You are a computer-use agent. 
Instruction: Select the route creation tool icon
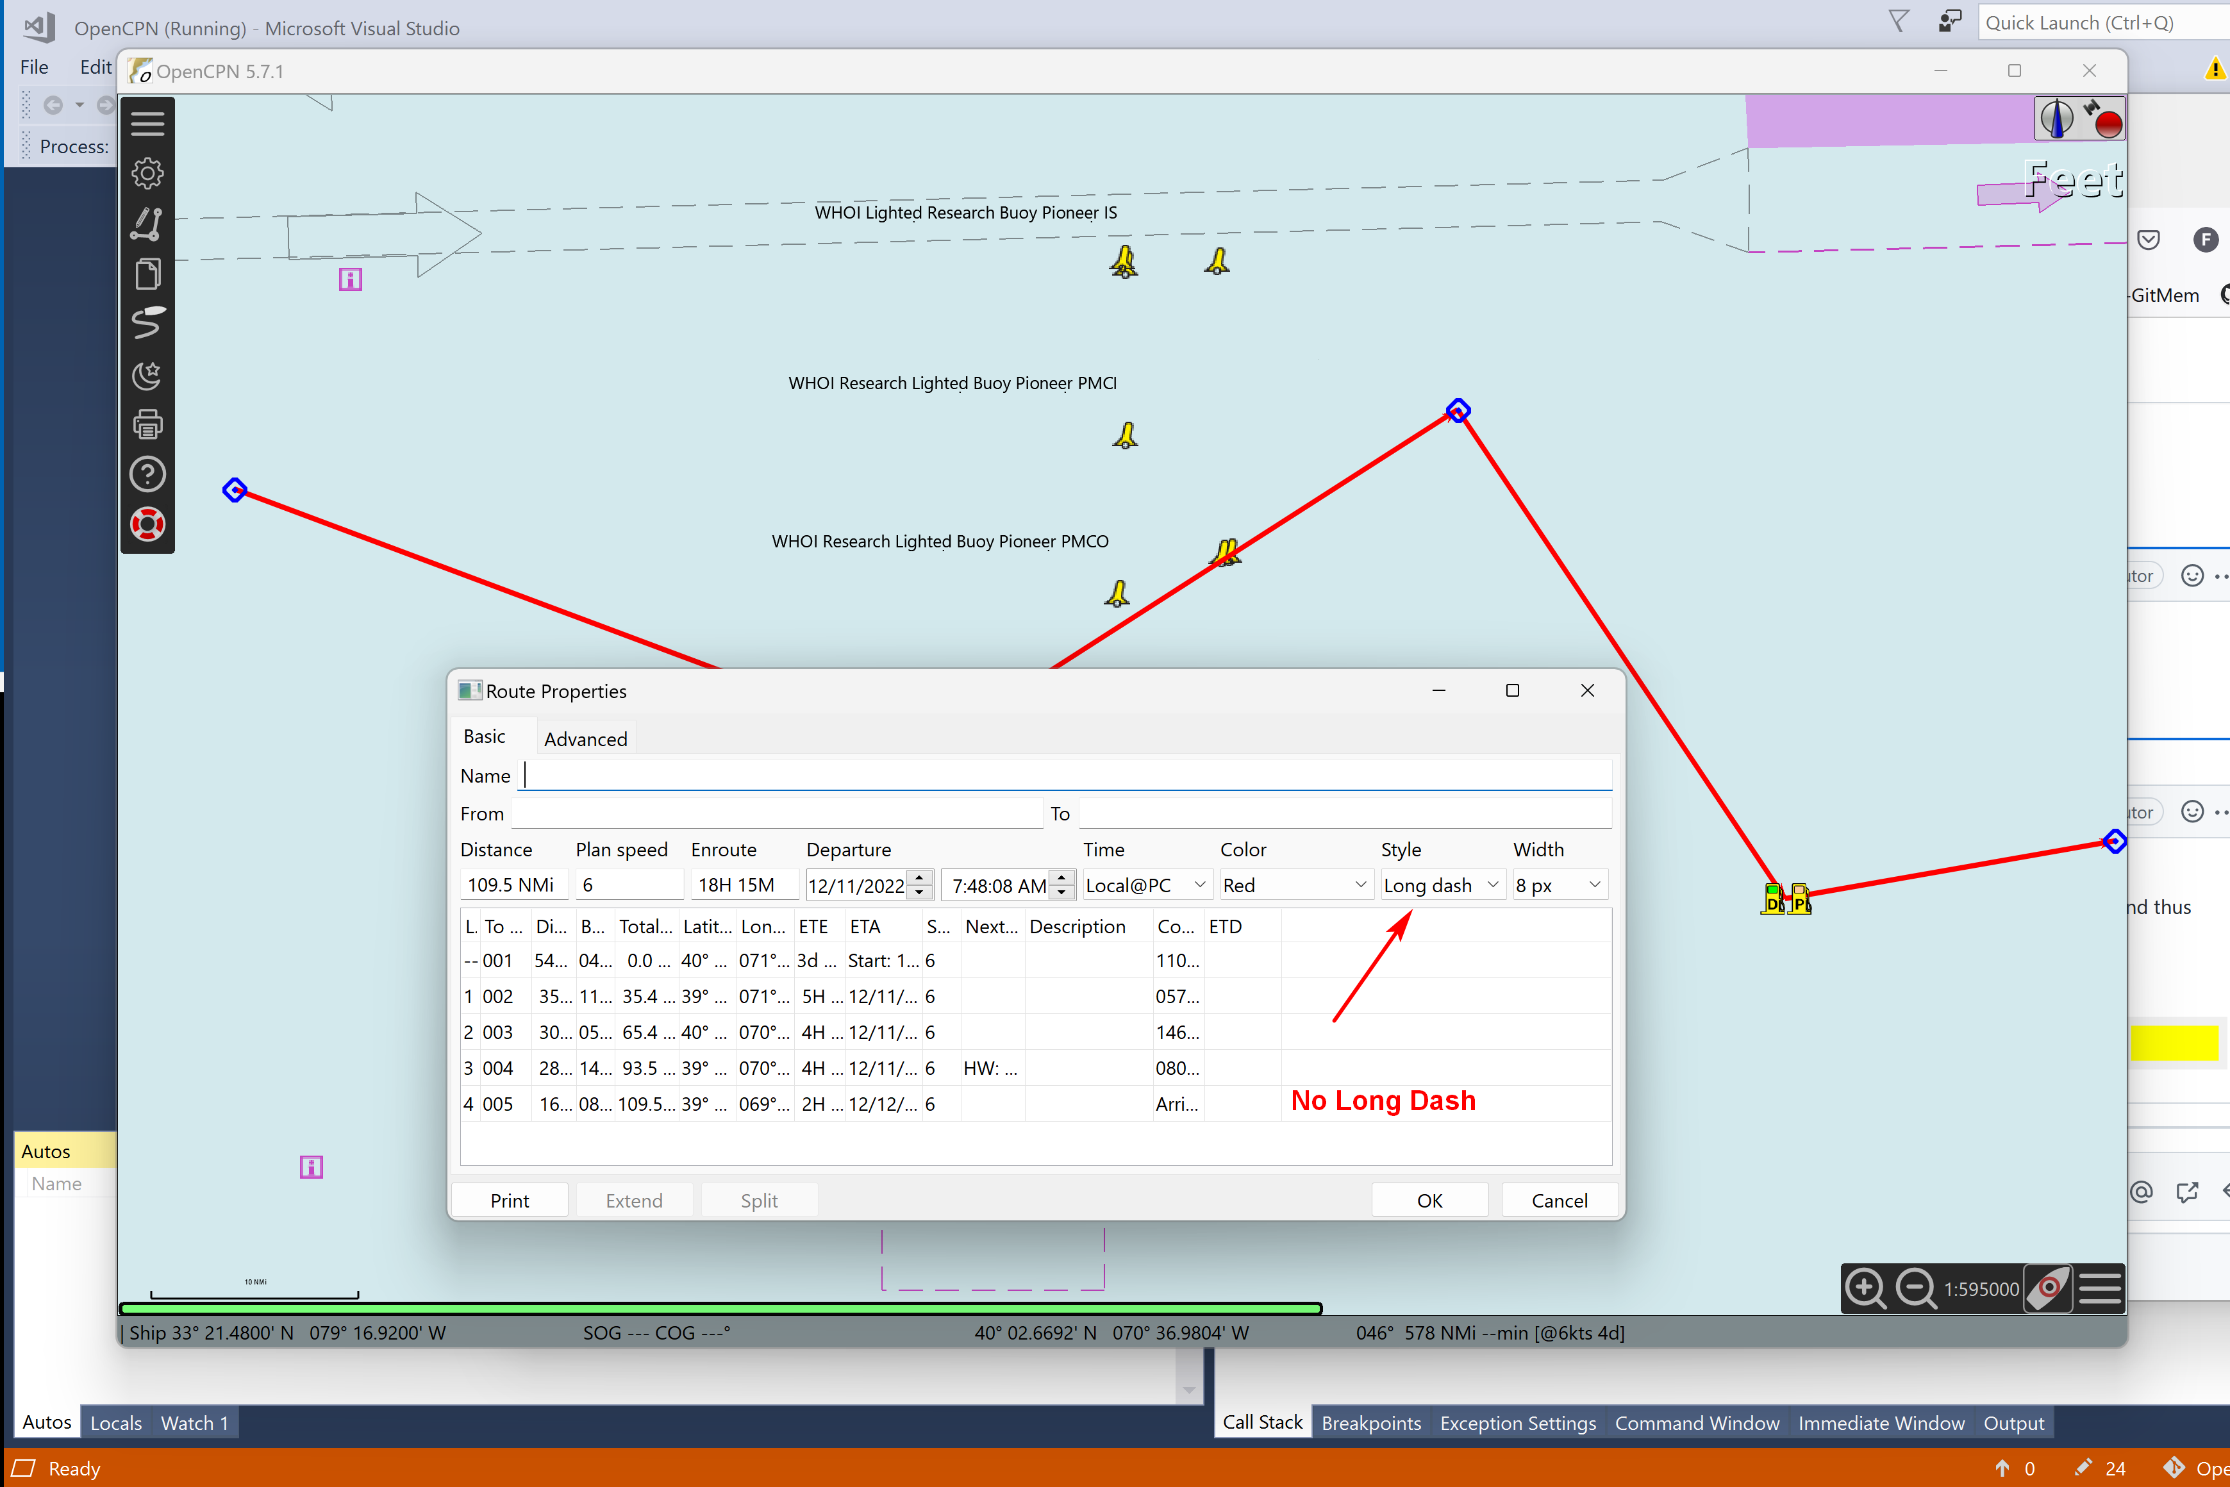[x=147, y=224]
